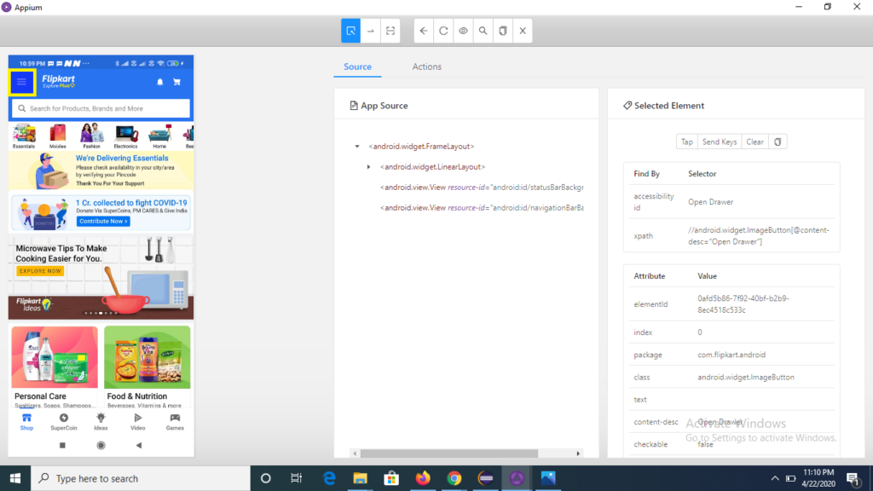
Task: Switch to the Actions tab
Action: (427, 66)
